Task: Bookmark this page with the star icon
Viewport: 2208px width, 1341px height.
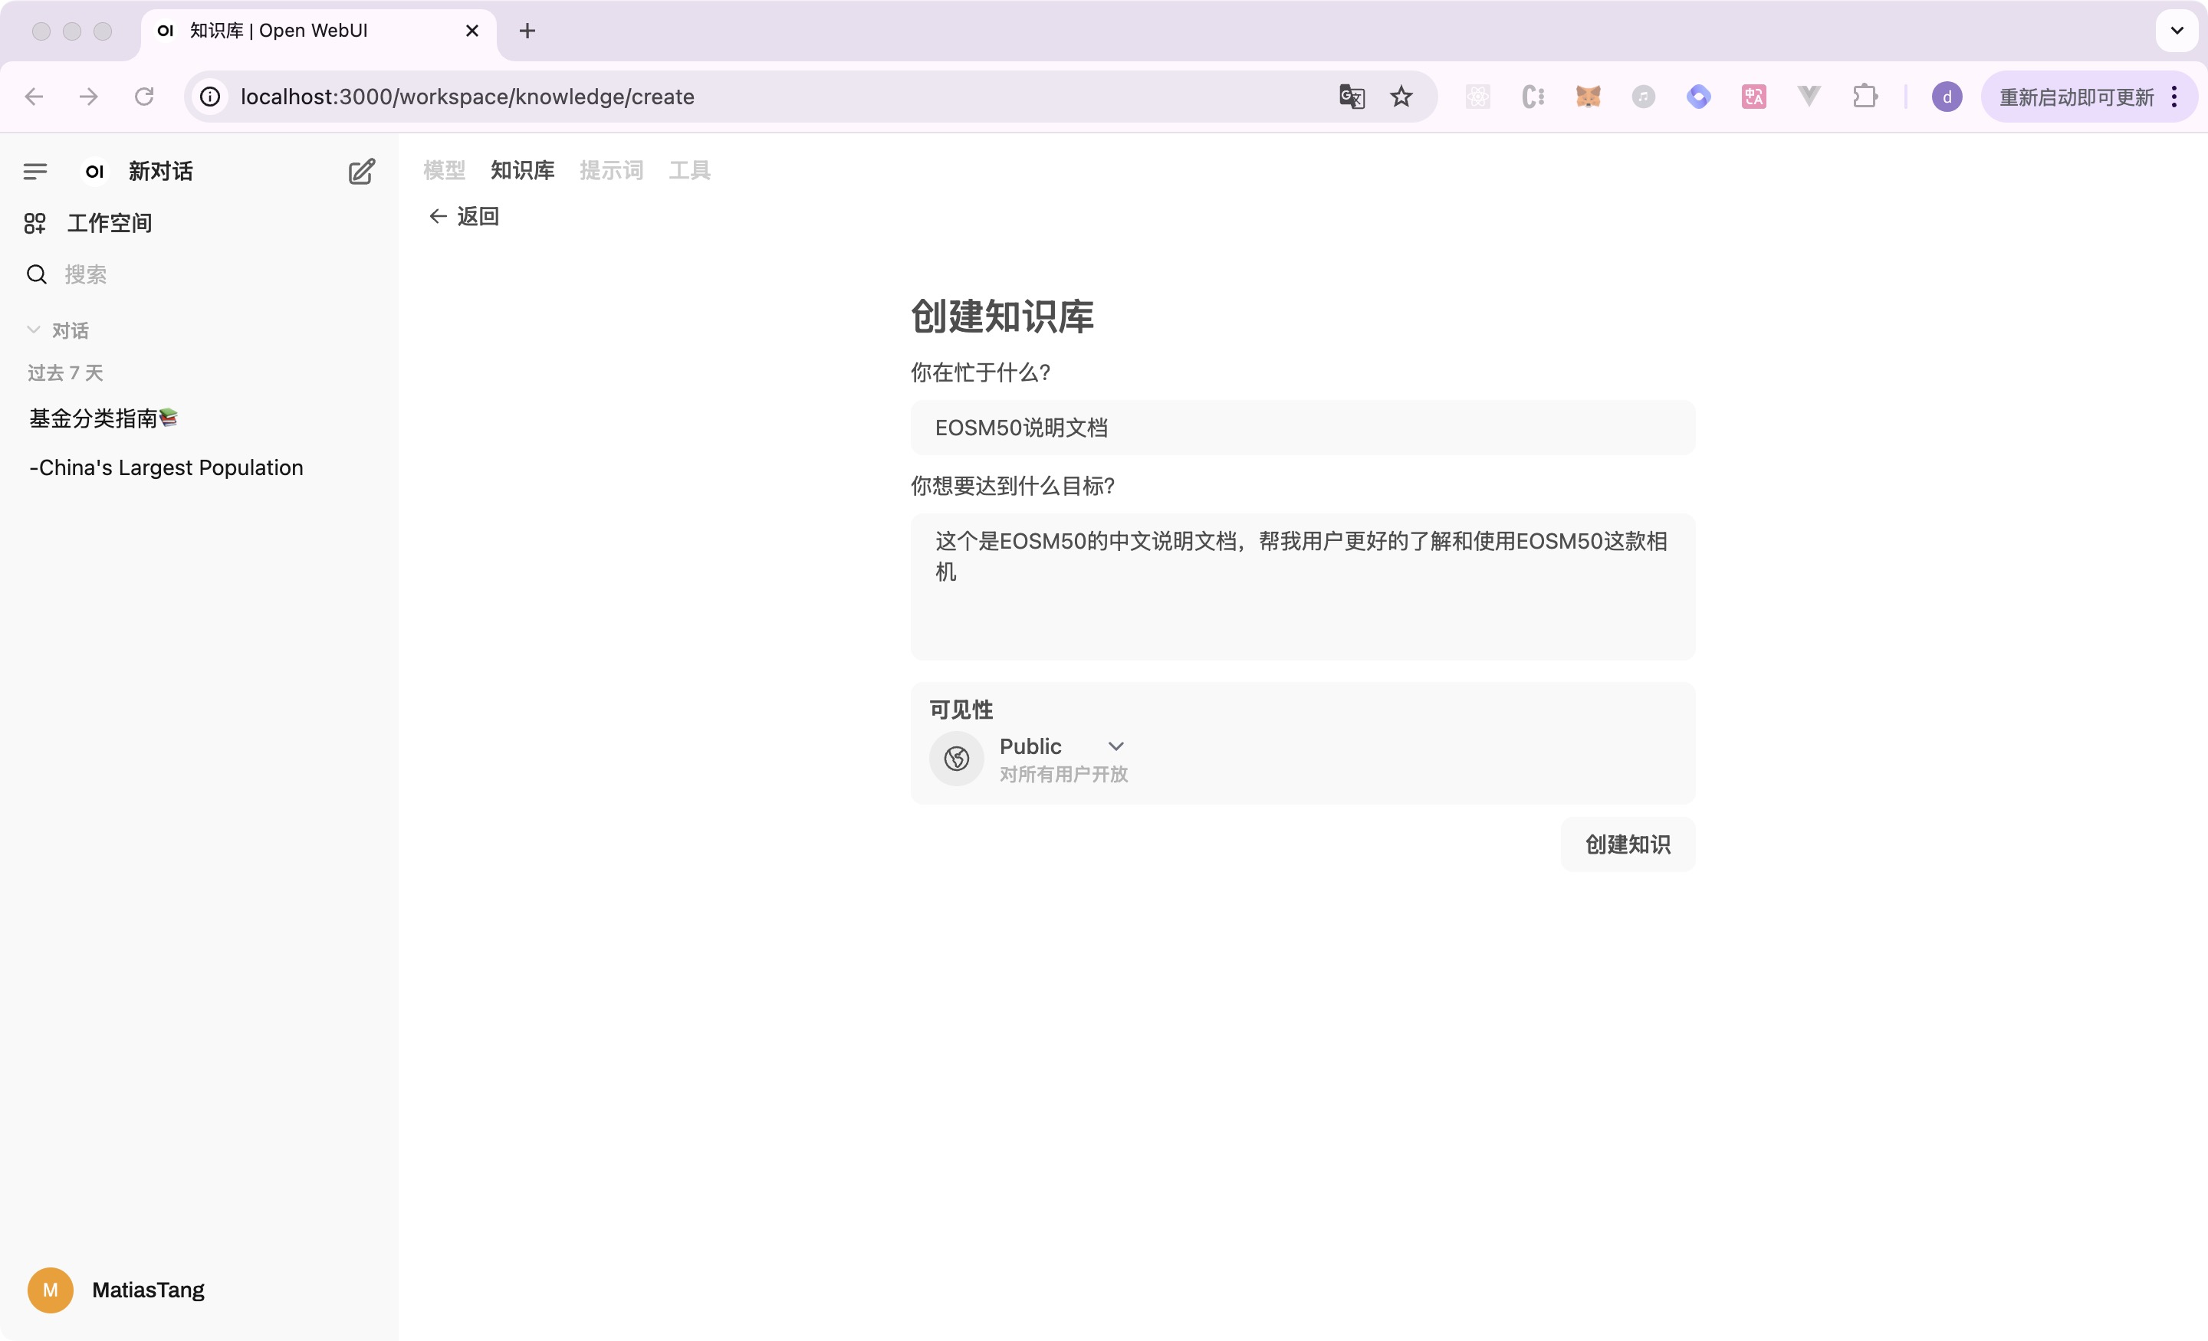Action: [x=1401, y=97]
